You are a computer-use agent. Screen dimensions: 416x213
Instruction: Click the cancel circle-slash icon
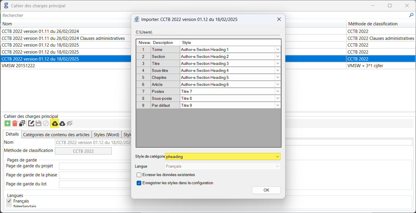pyautogui.click(x=46, y=123)
